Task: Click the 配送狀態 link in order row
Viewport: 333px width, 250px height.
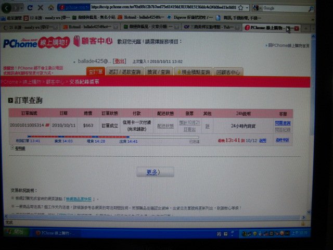Action: [x=165, y=126]
